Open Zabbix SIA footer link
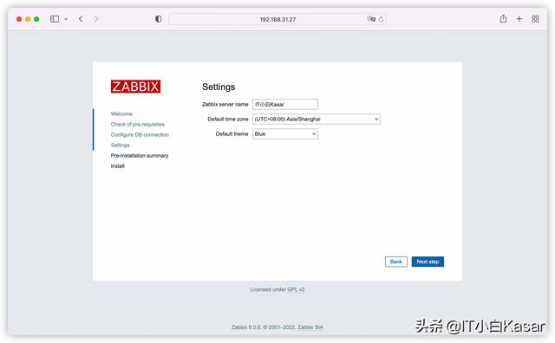 [x=310, y=327]
